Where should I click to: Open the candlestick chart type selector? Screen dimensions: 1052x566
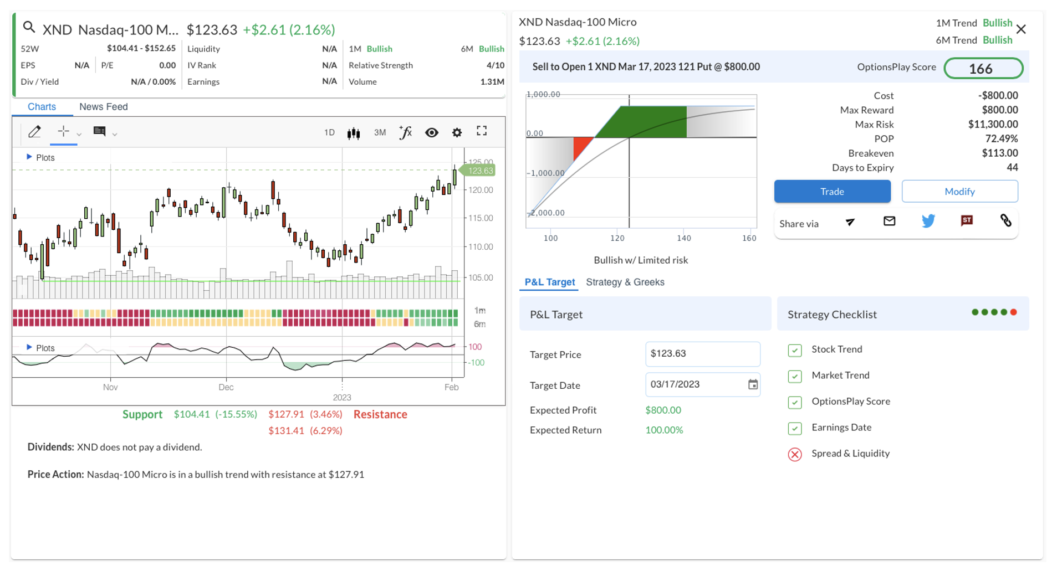pyautogui.click(x=354, y=133)
